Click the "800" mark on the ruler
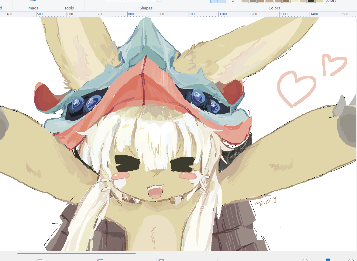Viewport: 357px width, 261px height. point(131,14)
